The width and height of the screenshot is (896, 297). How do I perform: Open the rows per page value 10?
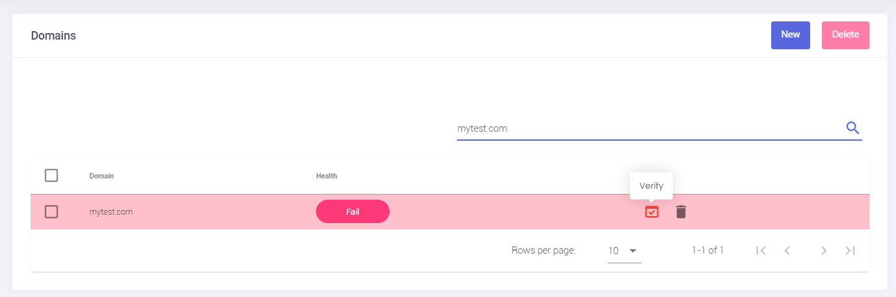613,250
